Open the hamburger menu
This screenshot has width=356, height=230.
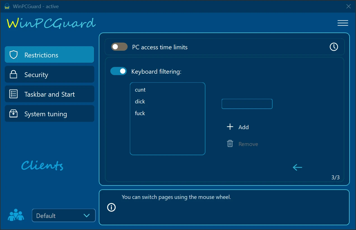pyautogui.click(x=343, y=23)
